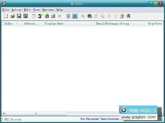
Task: Click the grayed find icon
Action: click(x=102, y=16)
